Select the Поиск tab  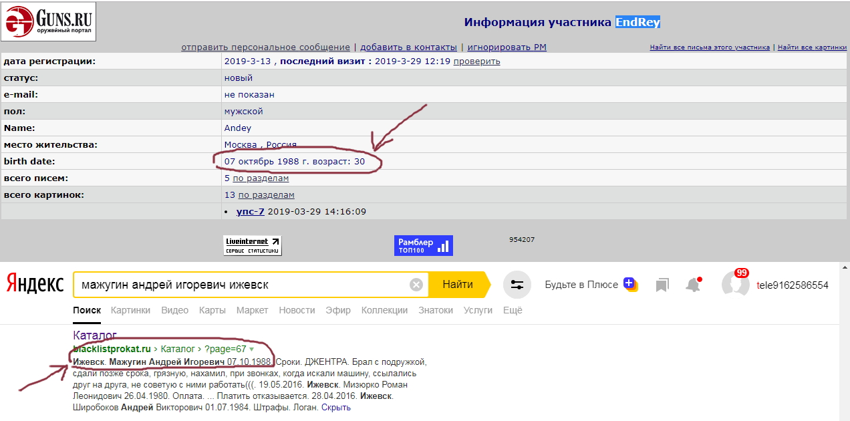87,310
